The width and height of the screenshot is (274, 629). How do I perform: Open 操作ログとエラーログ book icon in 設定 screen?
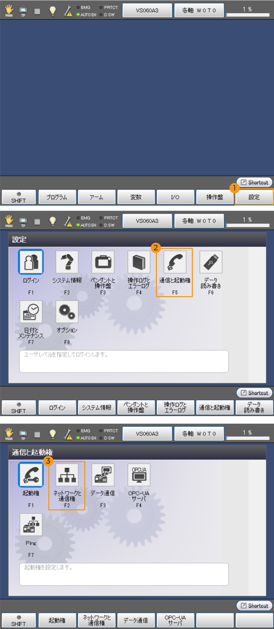pos(139,262)
